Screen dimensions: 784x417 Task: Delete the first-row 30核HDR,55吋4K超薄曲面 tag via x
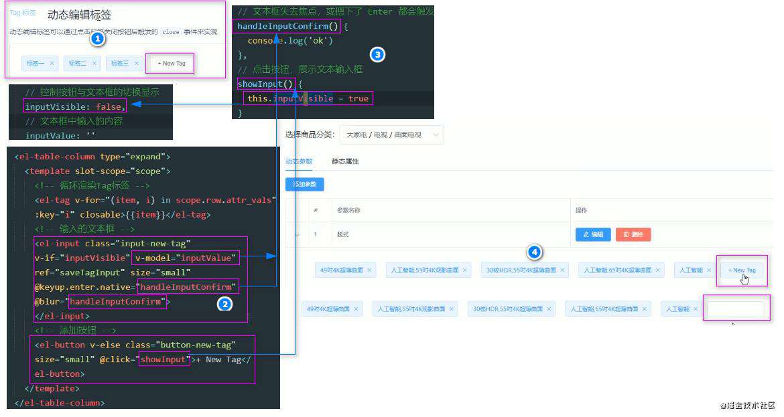pos(562,270)
